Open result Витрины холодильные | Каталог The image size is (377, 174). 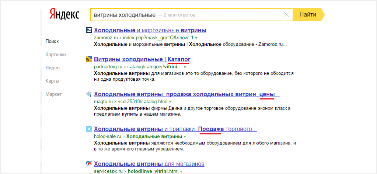(x=142, y=59)
